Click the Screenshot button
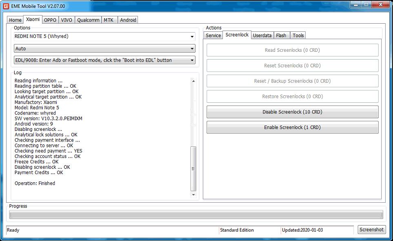 [371, 230]
